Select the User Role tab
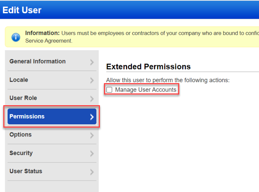259x192 pixels. 23,98
